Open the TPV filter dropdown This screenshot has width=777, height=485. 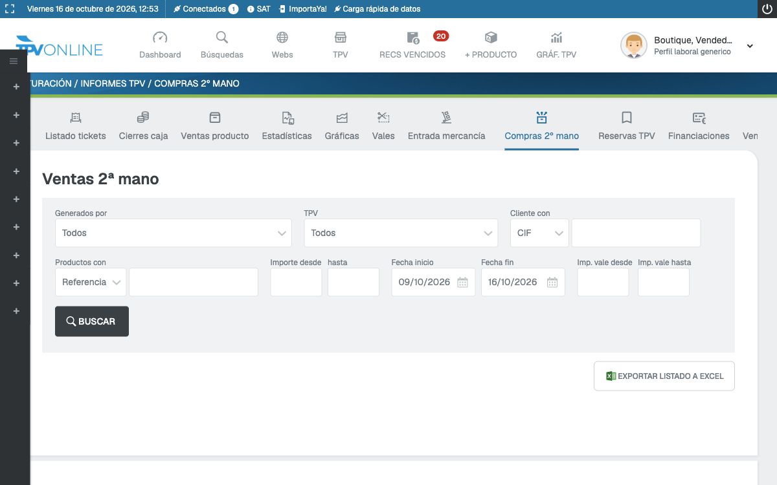click(401, 233)
